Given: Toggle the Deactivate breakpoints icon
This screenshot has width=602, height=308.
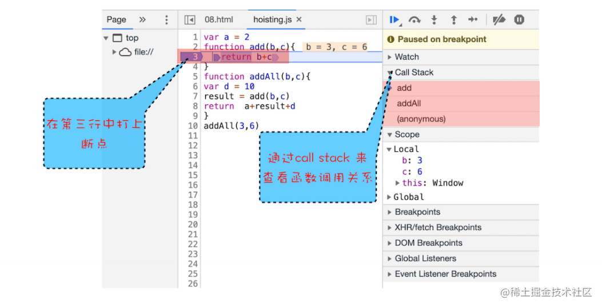Looking at the screenshot, I should pos(499,20).
